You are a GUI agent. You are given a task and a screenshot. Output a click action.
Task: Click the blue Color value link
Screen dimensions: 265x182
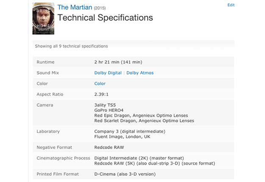[x=100, y=84]
